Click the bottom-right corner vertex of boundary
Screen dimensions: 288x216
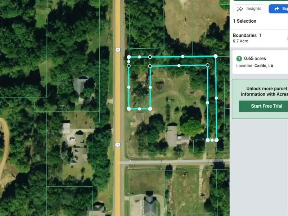pos(217,140)
